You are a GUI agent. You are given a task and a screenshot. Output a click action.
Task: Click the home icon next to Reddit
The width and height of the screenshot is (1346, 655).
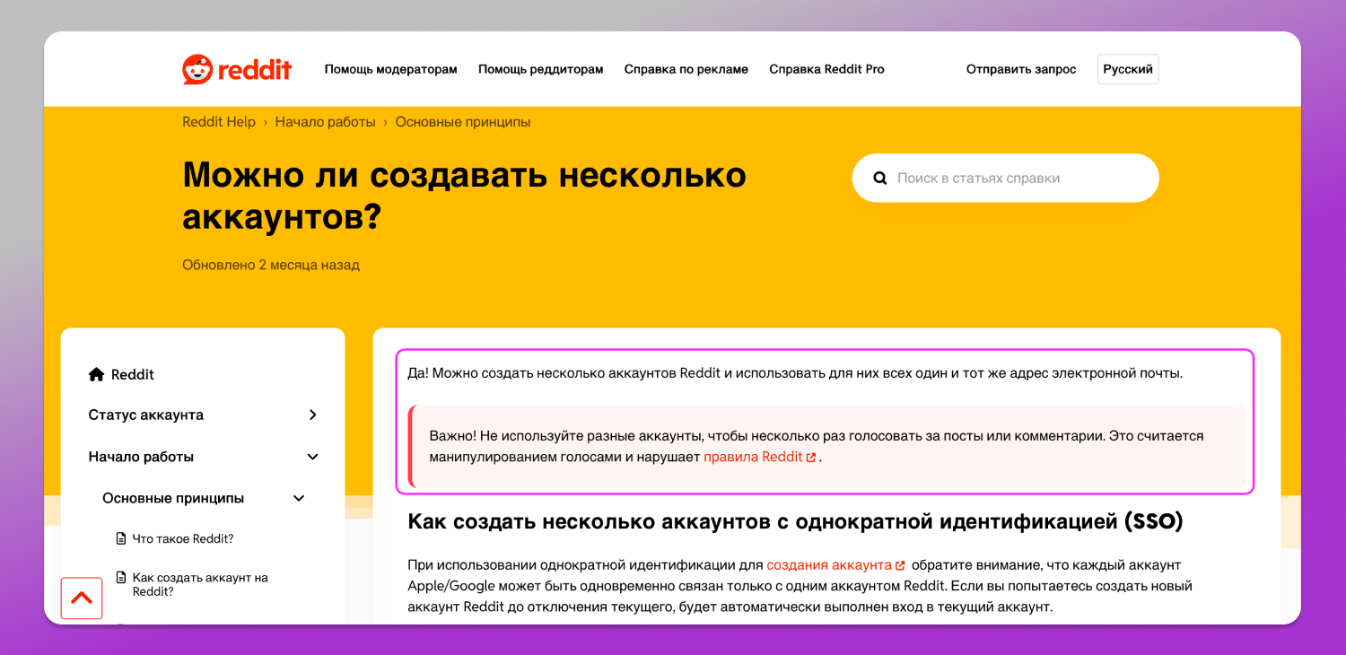[x=96, y=374]
